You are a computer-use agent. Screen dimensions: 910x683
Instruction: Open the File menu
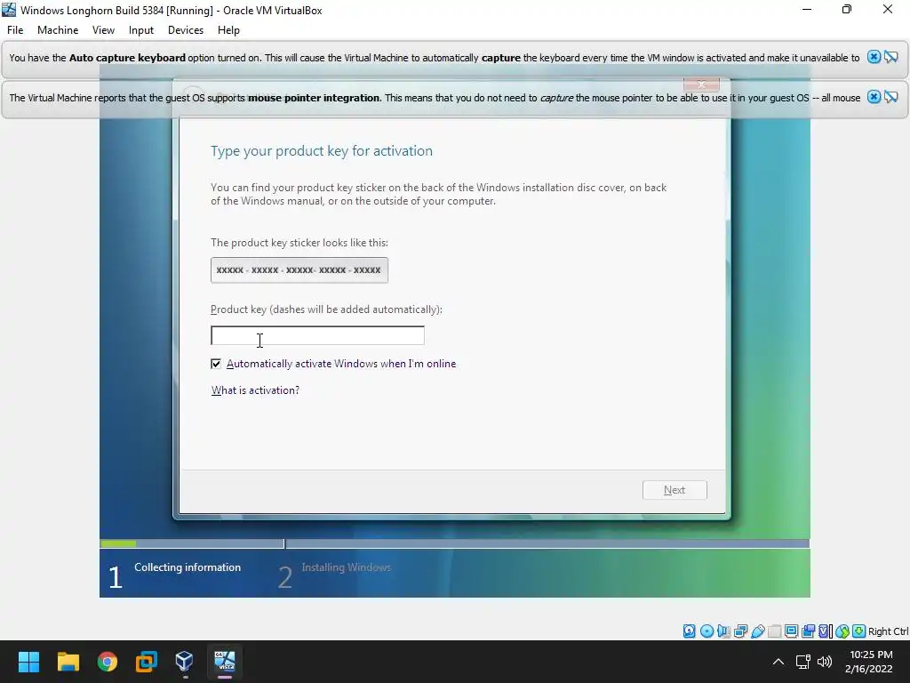tap(15, 30)
